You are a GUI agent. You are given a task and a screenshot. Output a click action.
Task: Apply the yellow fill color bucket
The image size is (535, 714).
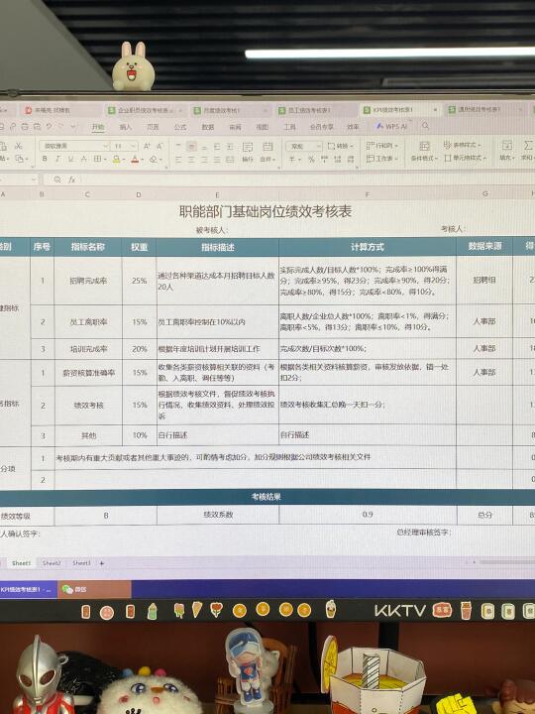click(x=117, y=159)
